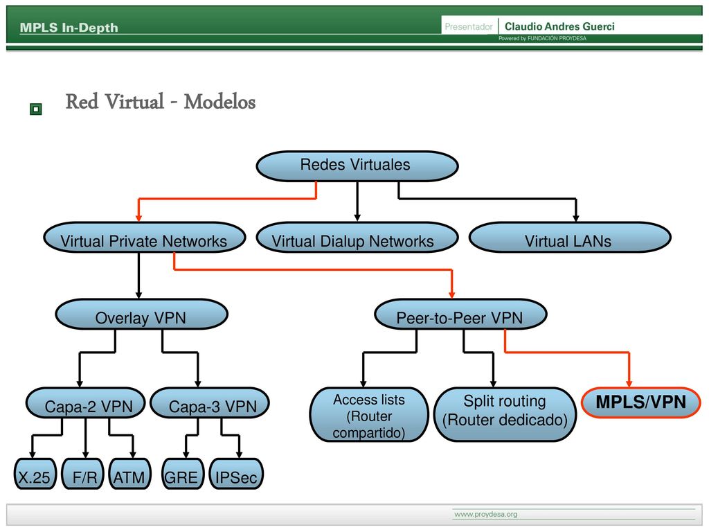
Task: Click the Redes Virtuales root node
Action: tap(357, 166)
